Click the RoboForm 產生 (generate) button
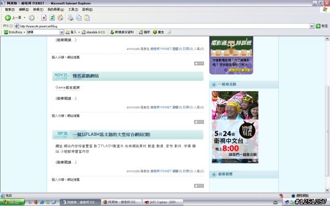 pyautogui.click(x=158, y=32)
